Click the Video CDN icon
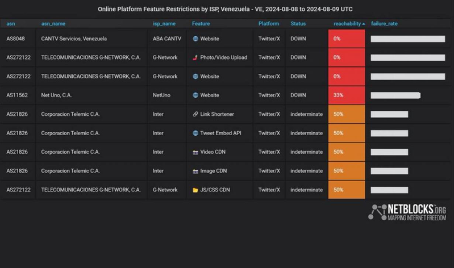The image size is (454, 268). tap(195, 152)
